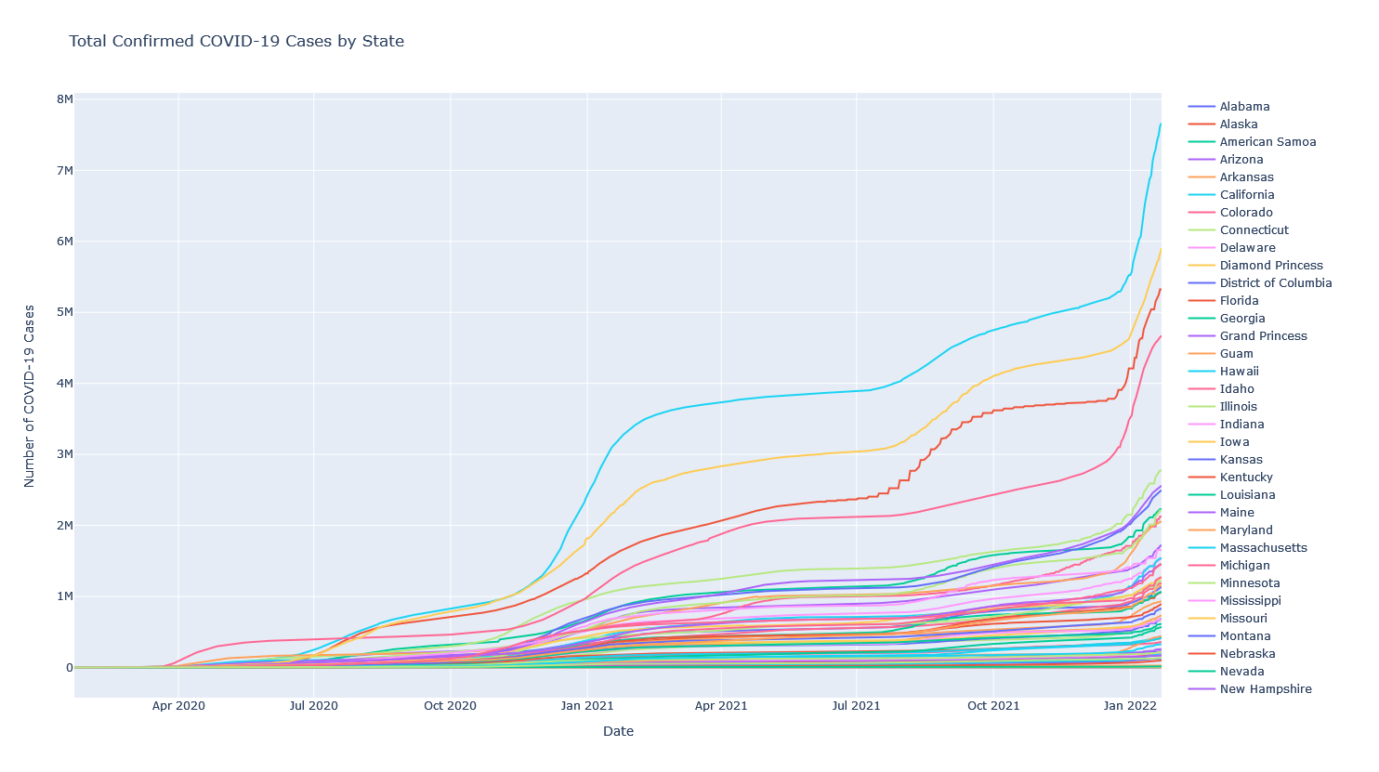Click the Georgia legend label
This screenshot has width=1379, height=772.
pos(1241,319)
